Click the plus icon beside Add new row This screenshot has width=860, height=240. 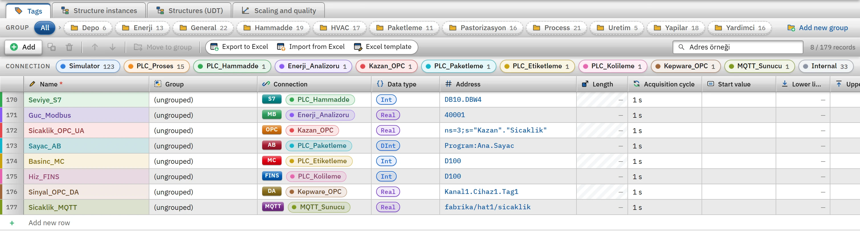12,223
